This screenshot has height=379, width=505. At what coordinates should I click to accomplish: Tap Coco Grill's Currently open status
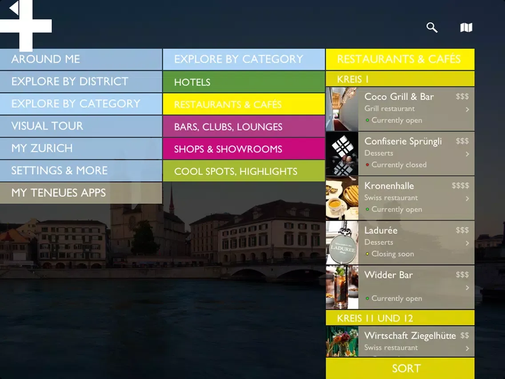[393, 120]
